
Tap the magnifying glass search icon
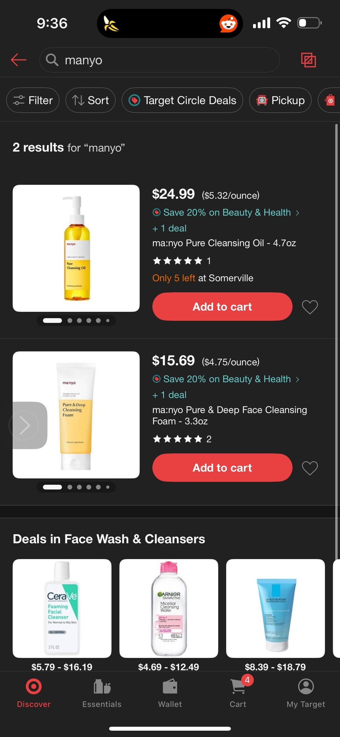pyautogui.click(x=52, y=60)
